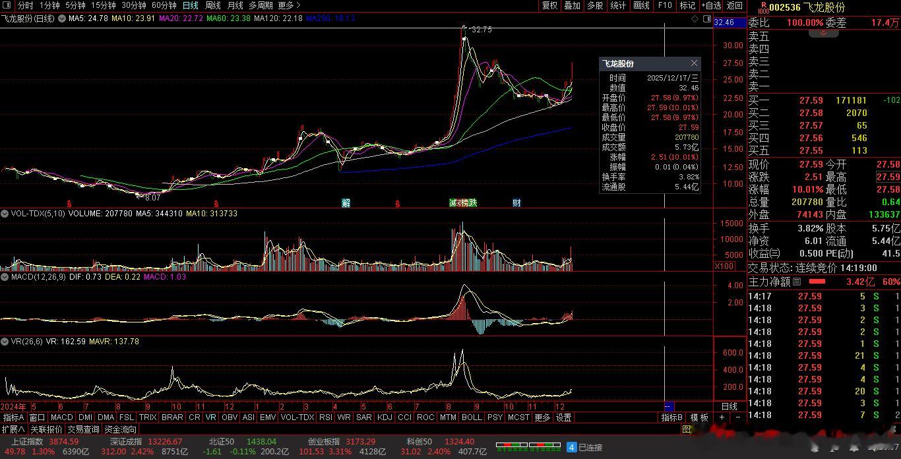The width and height of the screenshot is (901, 459).
Task: Click the 创业板指 index in status bar
Action: (324, 441)
